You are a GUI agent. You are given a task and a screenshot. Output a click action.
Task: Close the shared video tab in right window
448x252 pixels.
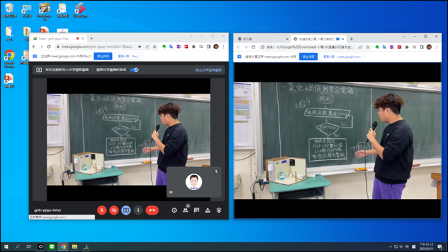[x=343, y=39]
